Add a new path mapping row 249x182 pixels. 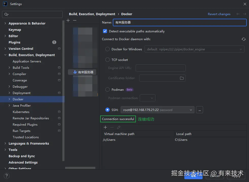[105, 127]
